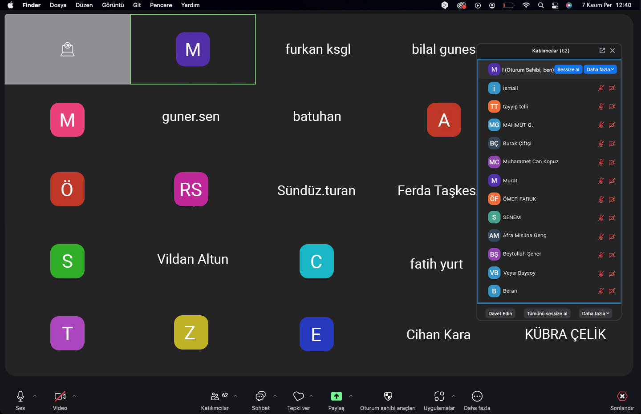Image resolution: width=641 pixels, height=414 pixels.
Task: Open Oturum sahibi araçları shield icon
Action: point(388,396)
